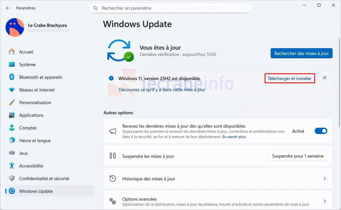341x210 pixels.
Task: Click the Suspendre les mises à jour label
Action: click(148, 156)
